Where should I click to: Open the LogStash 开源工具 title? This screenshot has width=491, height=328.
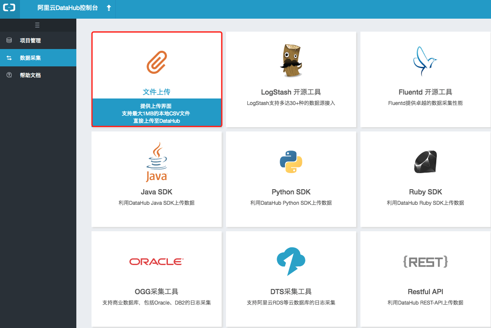[291, 92]
